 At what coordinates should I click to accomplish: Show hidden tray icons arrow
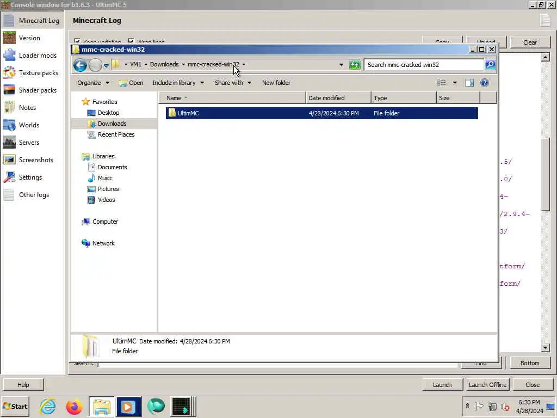(467, 406)
